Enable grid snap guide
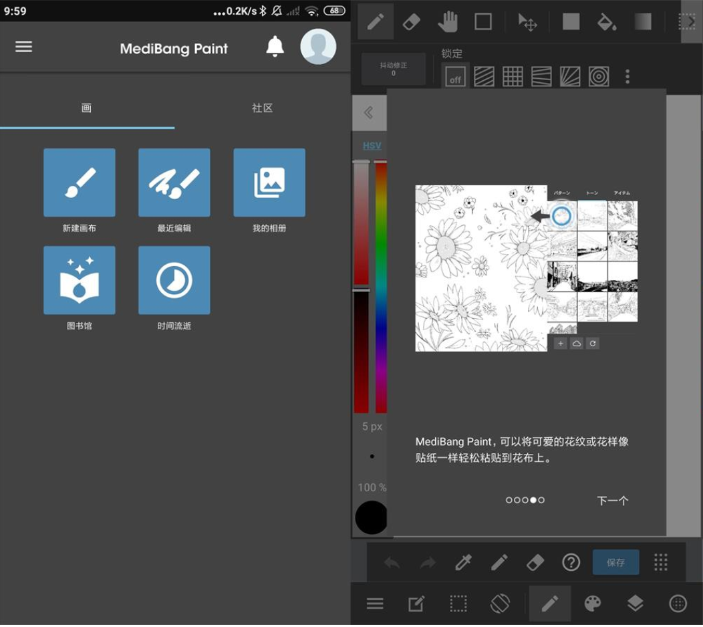The image size is (703, 627). pos(513,77)
